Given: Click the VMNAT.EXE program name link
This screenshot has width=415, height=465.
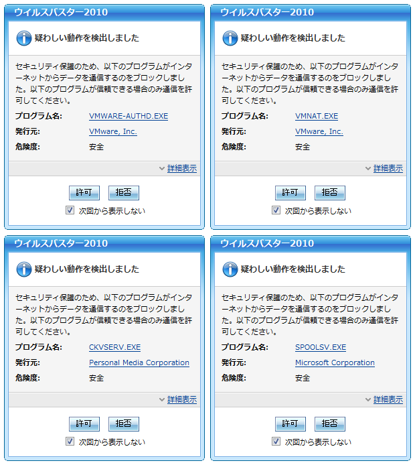Looking at the screenshot, I should (317, 116).
